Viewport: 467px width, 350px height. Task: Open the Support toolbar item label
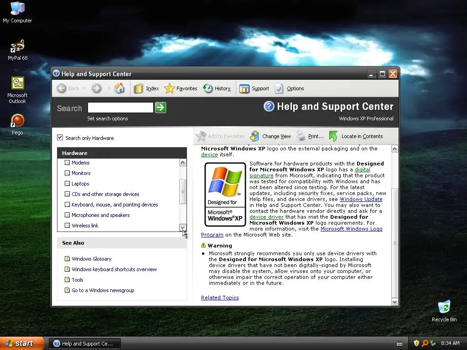coord(260,88)
